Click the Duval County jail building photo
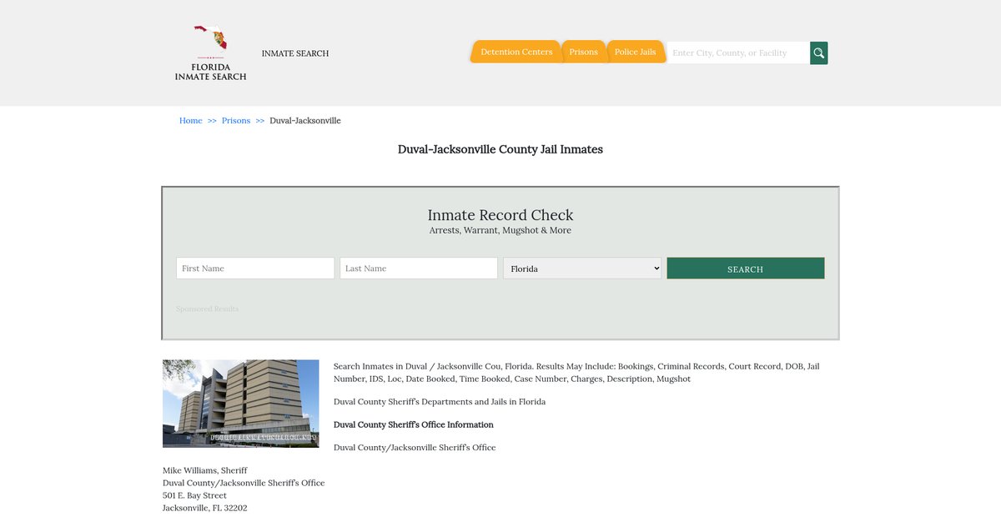 241,404
